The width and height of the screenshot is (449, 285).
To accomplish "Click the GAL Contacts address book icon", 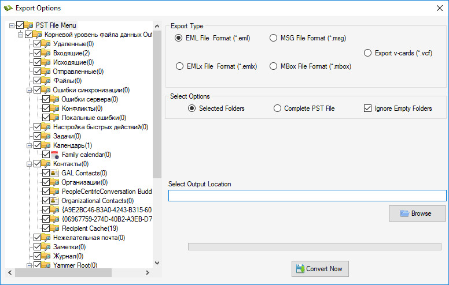I will (56, 173).
